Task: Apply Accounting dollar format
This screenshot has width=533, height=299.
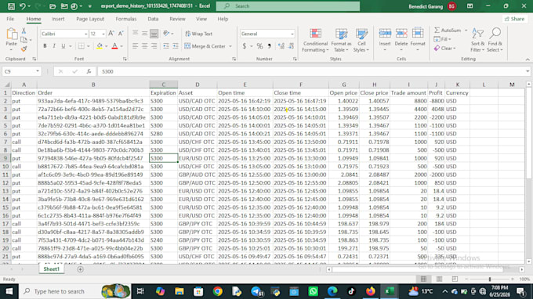Action: click(x=244, y=46)
